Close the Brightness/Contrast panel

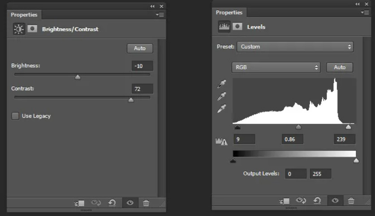[161, 6]
